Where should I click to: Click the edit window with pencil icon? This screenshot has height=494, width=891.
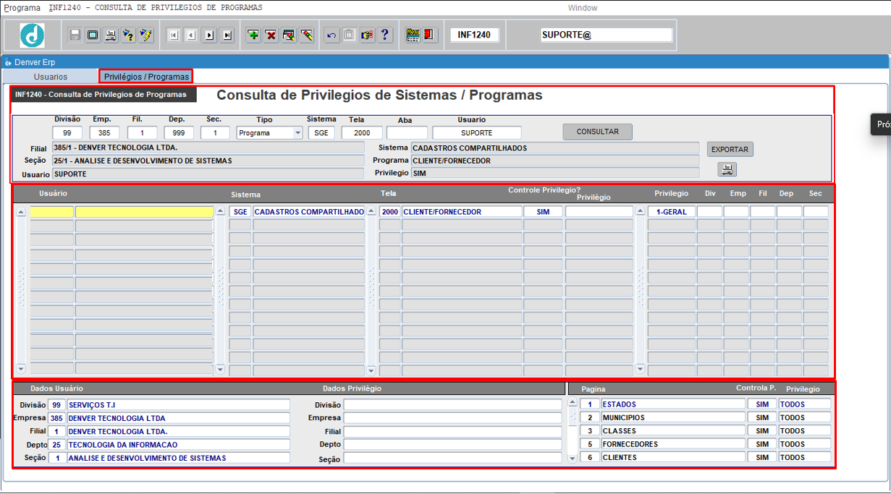pos(289,35)
